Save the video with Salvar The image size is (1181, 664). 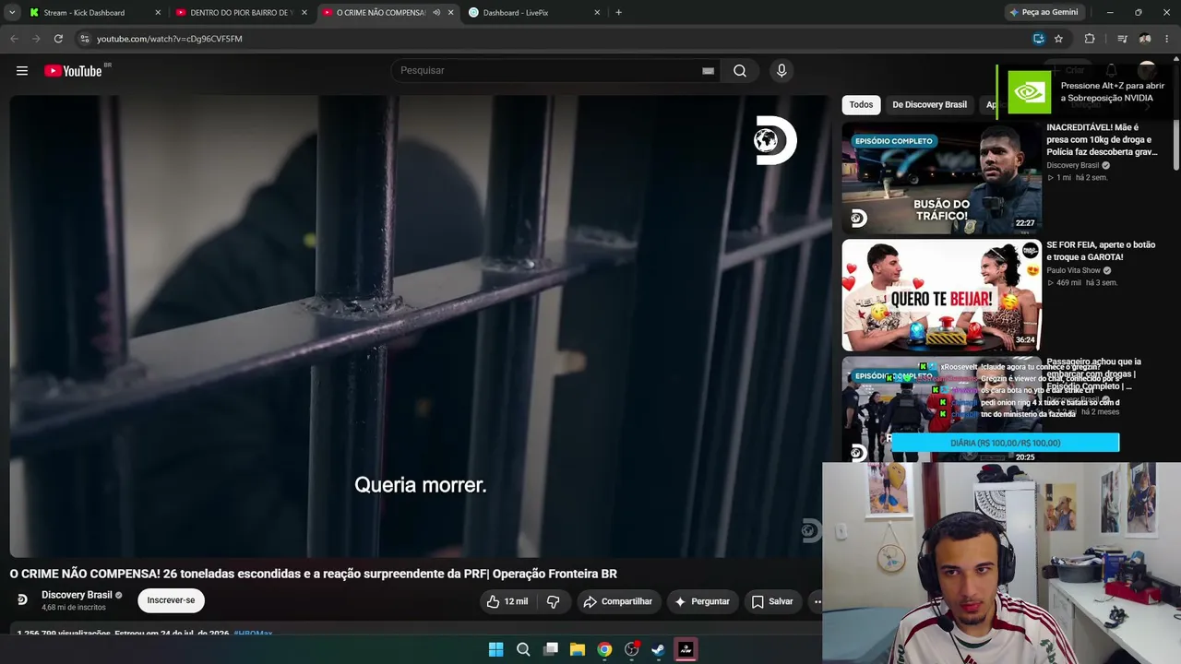pyautogui.click(x=771, y=601)
